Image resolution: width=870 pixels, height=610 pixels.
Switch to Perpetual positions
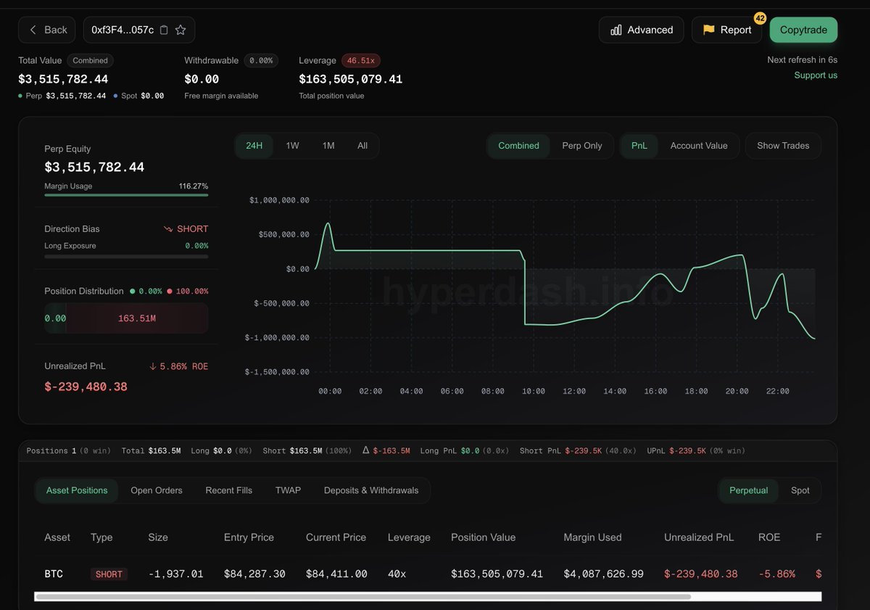(748, 490)
